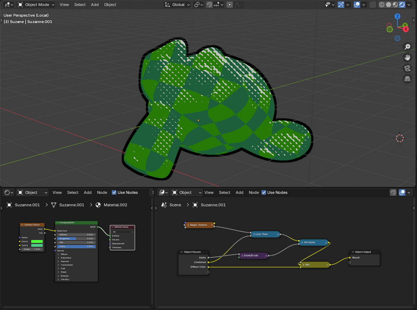Screen dimensions: 417x310
Task: Open the shader editor type menu
Action: click(x=9, y=192)
